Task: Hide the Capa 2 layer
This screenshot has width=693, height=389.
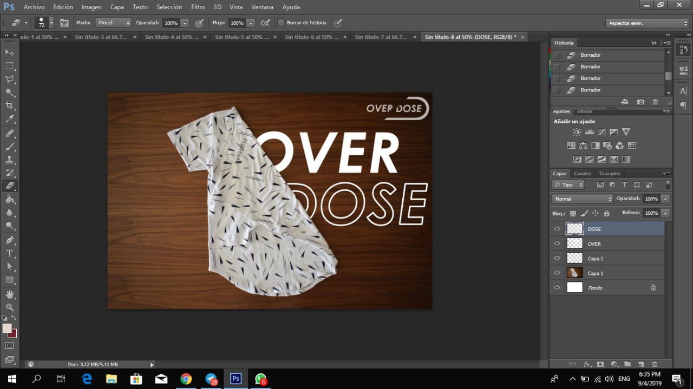Action: (x=557, y=258)
